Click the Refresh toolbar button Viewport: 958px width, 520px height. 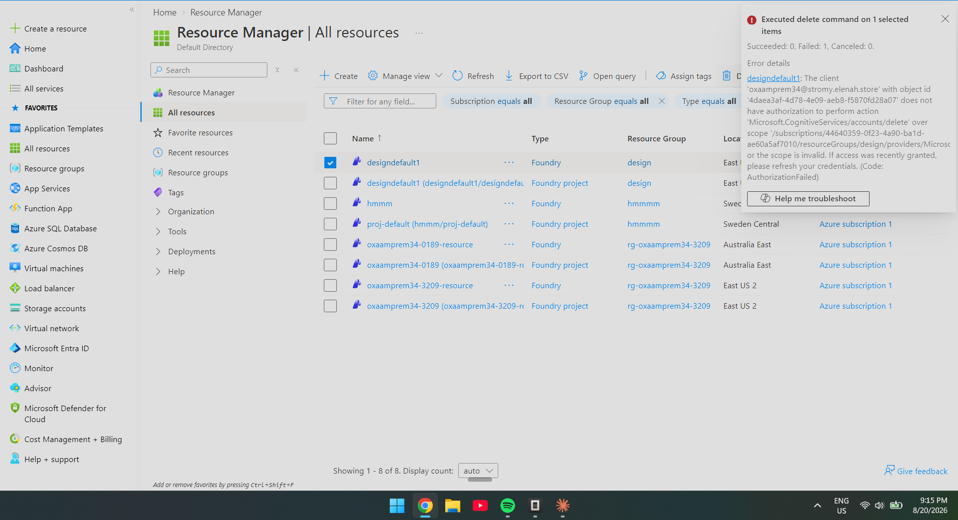pos(473,76)
